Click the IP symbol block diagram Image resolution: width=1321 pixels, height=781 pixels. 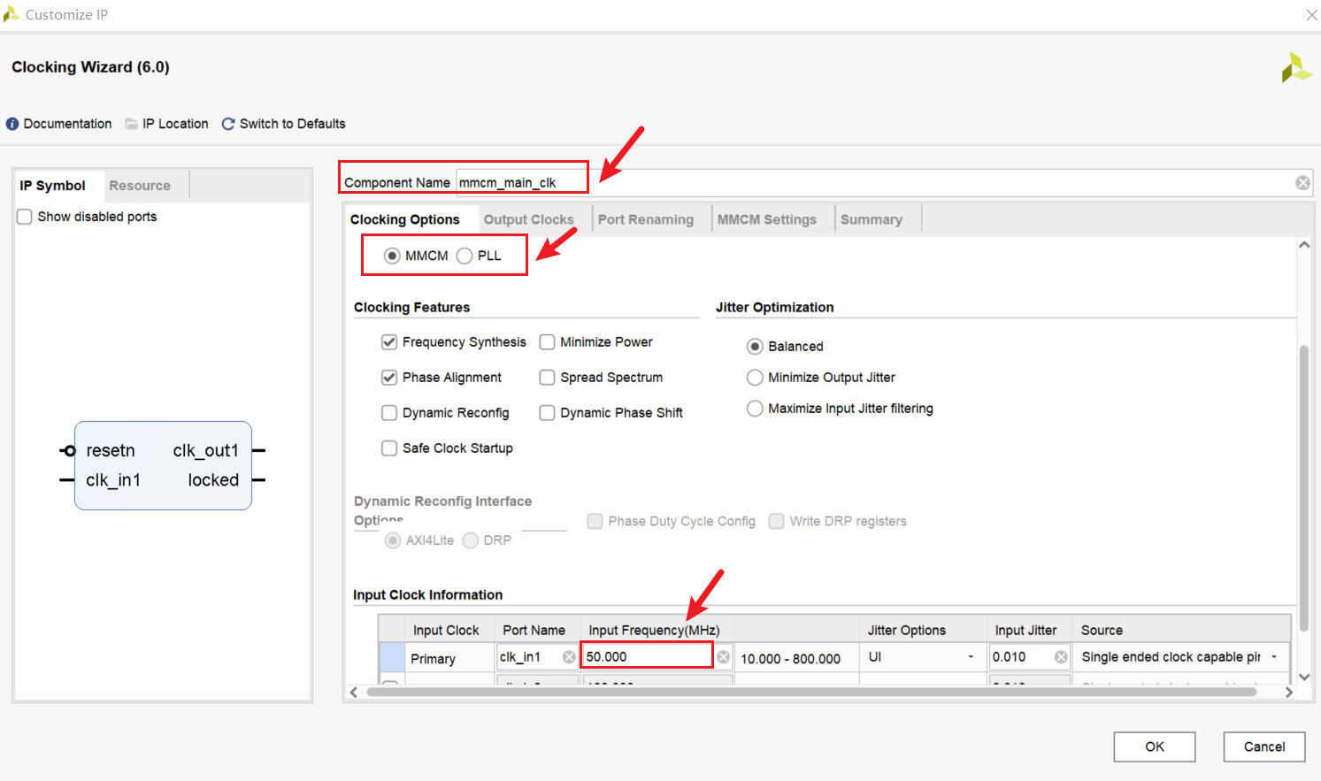(163, 465)
